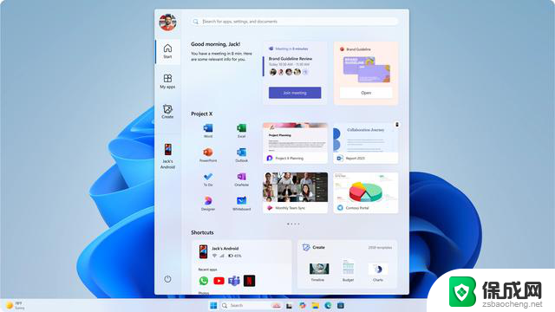Open Jack's Android in the sidebar

(167, 156)
